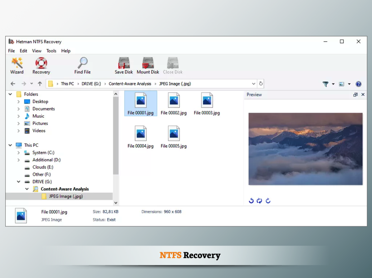Expand the Pictures folder node
Image resolution: width=372 pixels, height=278 pixels.
[19, 123]
